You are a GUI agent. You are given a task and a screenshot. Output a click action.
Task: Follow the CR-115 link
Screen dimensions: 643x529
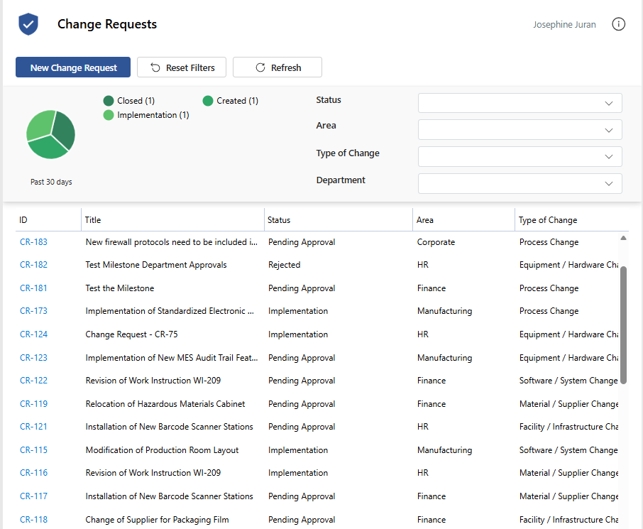point(33,450)
